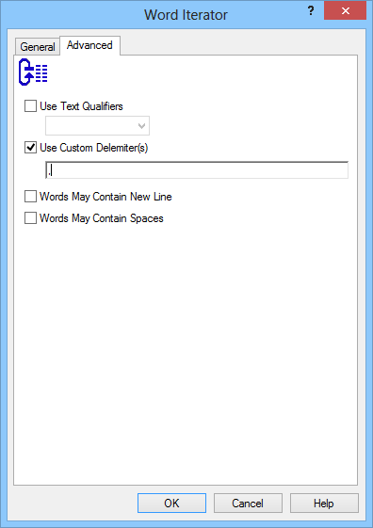Select the Advanced tab
This screenshot has height=528, width=373.
[x=89, y=45]
